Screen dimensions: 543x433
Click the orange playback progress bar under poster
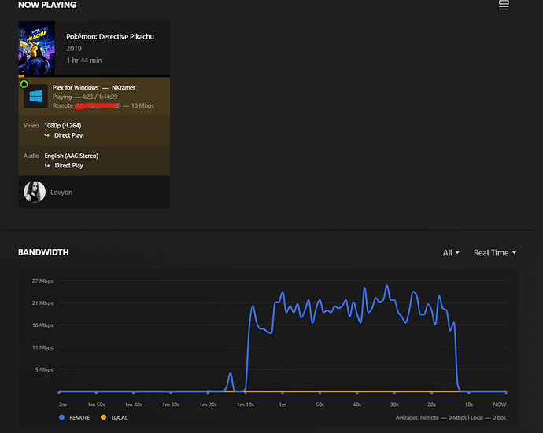(x=21, y=75)
